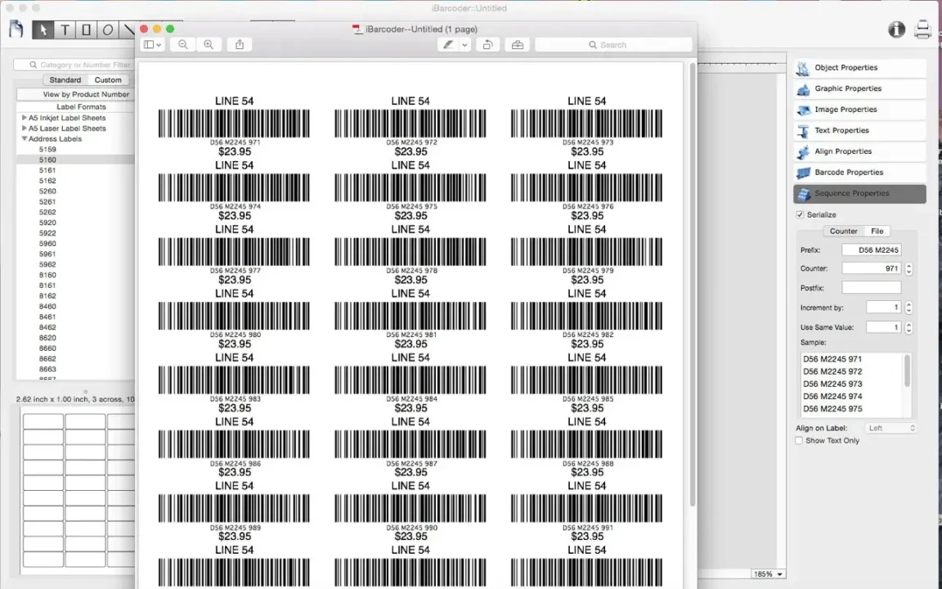Click the zoom in magnifier in Preview
Screen dimensions: 942x589
coord(209,44)
